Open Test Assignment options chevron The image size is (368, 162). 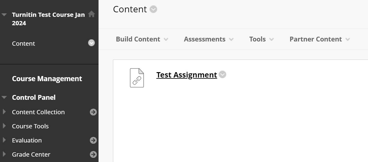tap(222, 74)
